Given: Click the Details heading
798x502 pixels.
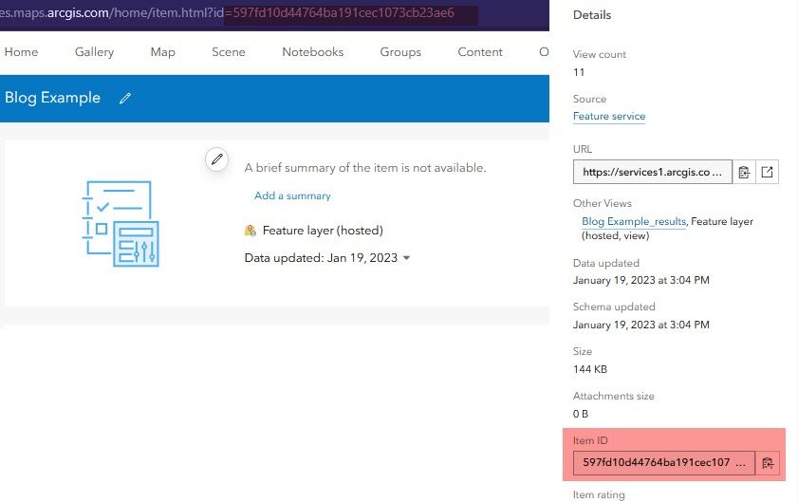Looking at the screenshot, I should click(592, 15).
